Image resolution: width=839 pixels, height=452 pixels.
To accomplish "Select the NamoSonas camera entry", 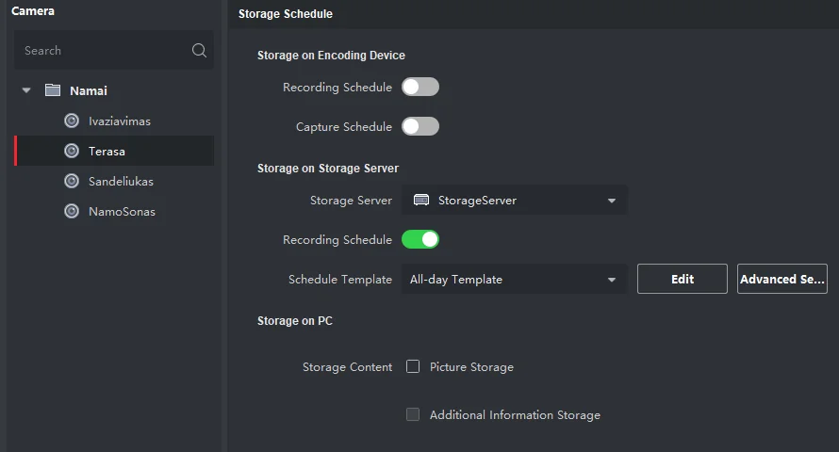I will click(122, 212).
